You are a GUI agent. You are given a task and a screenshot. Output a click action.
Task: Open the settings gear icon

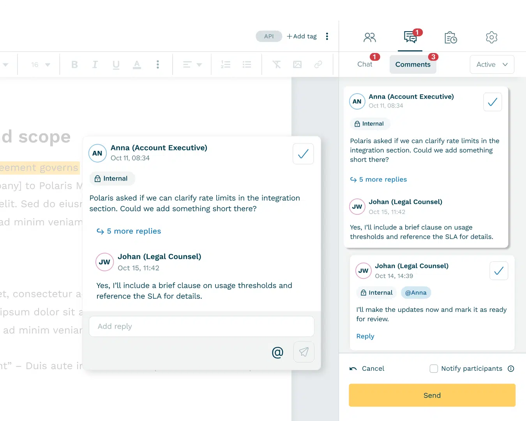coord(491,37)
